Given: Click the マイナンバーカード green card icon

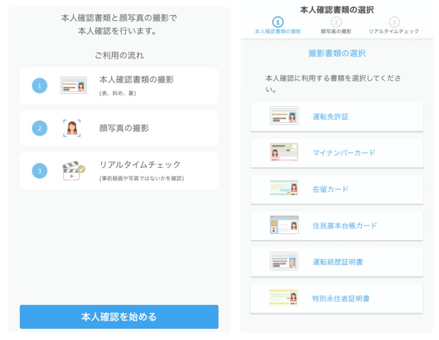Looking at the screenshot, I should (x=284, y=153).
